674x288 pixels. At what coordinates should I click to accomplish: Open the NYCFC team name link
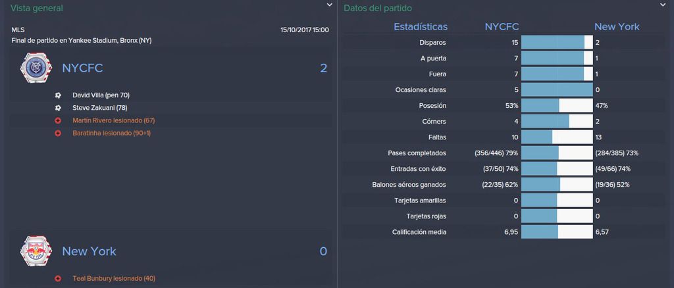tap(82, 68)
